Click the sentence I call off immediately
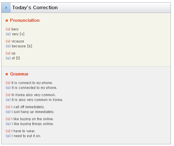This screenshot has height=146, width=174. (28, 107)
